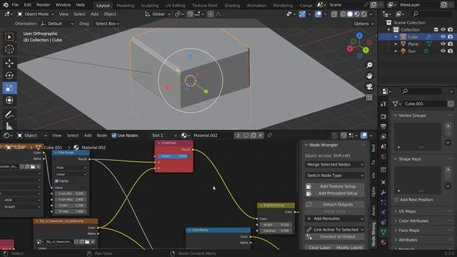Open the UV Editing workspace tab
Image resolution: width=457 pixels, height=257 pixels.
[x=175, y=5]
